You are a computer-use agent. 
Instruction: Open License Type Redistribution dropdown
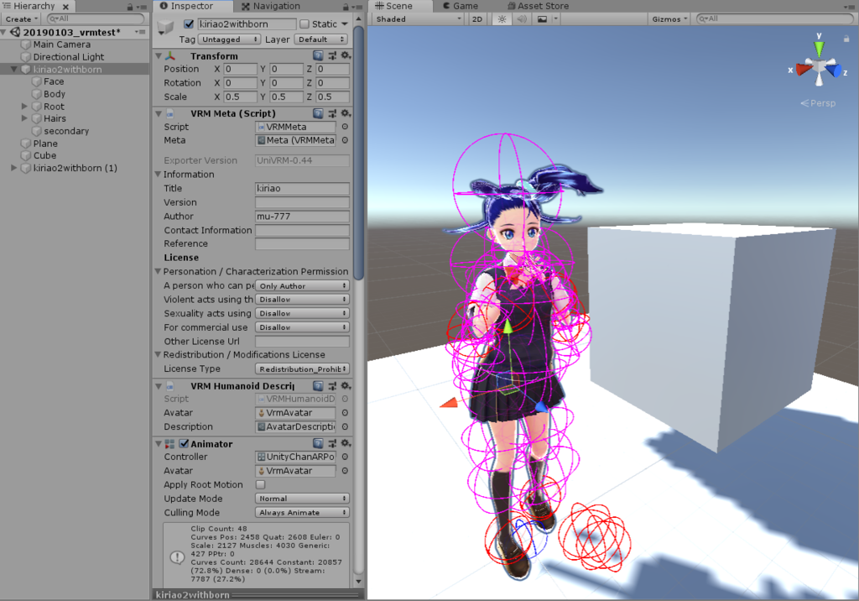(302, 369)
